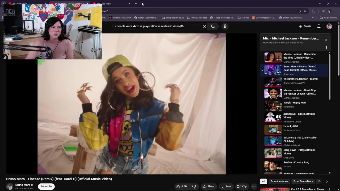
Task: Expand hidden bookmarks with double chevron
Action: tap(313, 18)
